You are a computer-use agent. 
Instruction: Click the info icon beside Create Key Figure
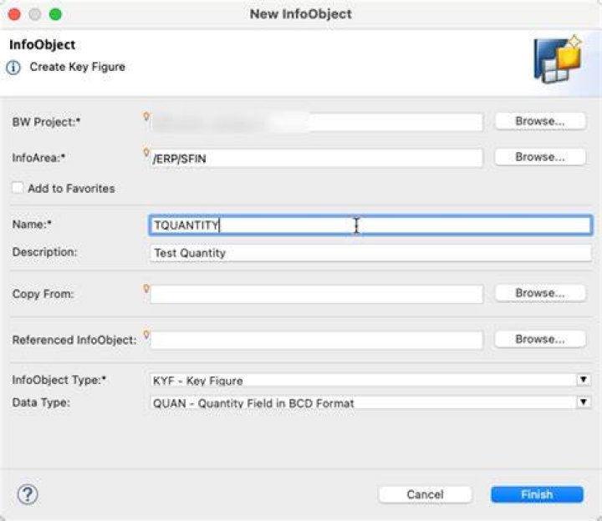click(13, 68)
